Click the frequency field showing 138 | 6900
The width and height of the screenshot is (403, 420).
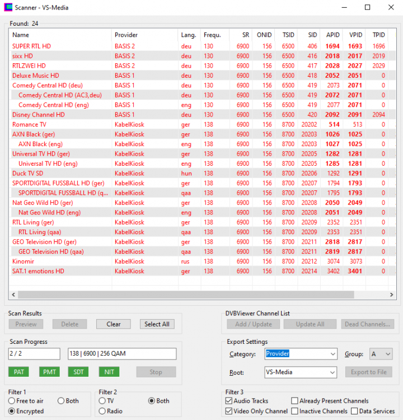pyautogui.click(x=121, y=354)
